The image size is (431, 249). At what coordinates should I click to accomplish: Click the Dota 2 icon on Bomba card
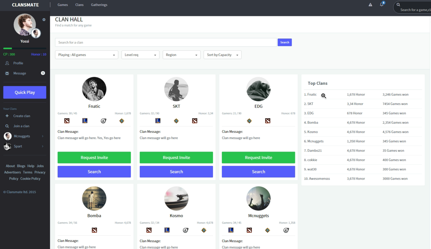coord(94,230)
